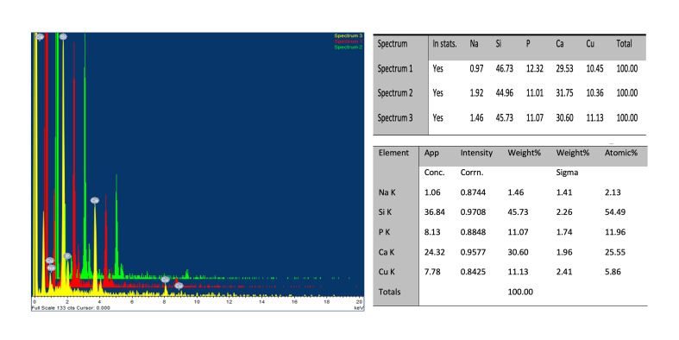
Task: Click the Ca peak label near 4 keV
Action: coord(95,200)
